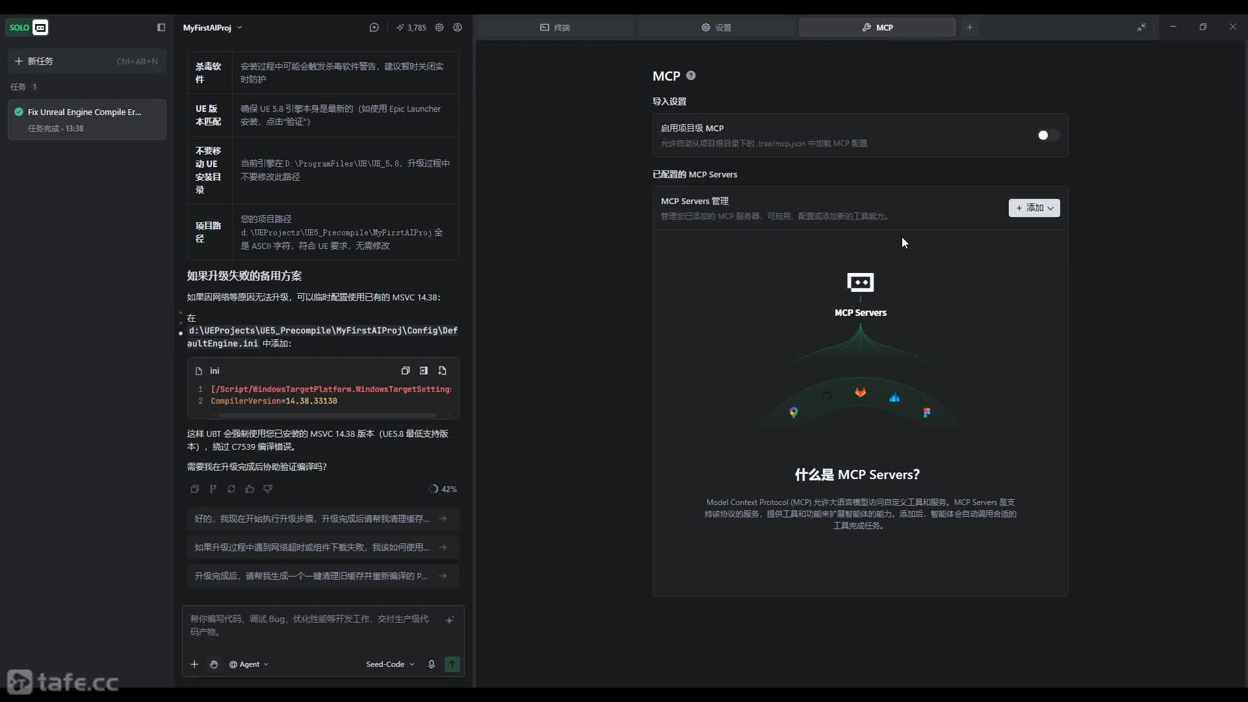The width and height of the screenshot is (1248, 702).
Task: Expand the MyFirstAIProj project dropdown
Action: (x=213, y=27)
